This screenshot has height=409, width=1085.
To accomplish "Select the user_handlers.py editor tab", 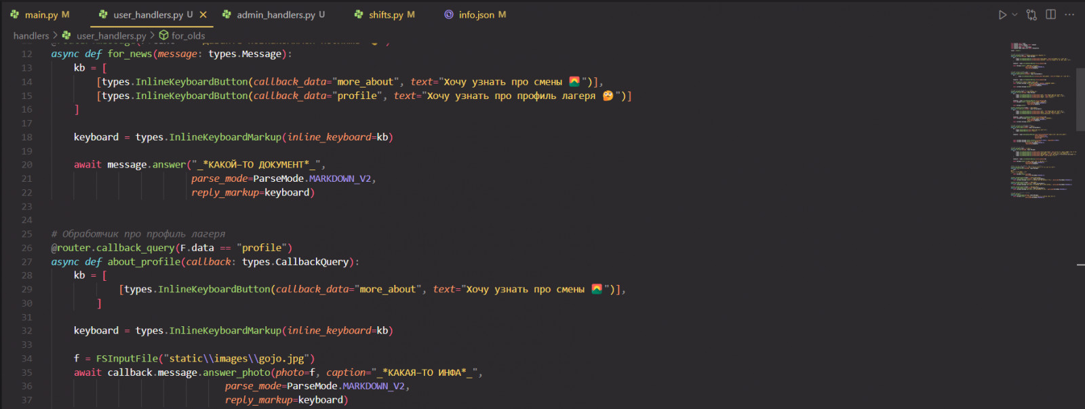I will (148, 14).
